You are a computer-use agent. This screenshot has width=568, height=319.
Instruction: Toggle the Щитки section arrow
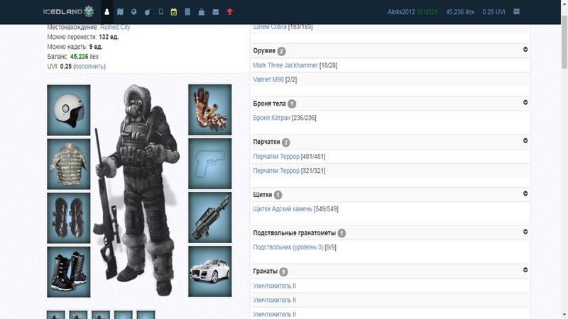pos(525,193)
